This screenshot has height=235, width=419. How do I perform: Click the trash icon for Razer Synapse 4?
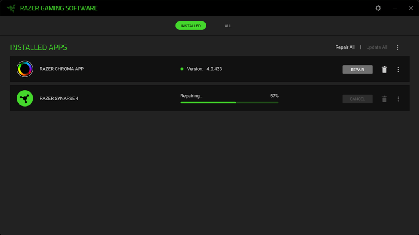(x=384, y=99)
